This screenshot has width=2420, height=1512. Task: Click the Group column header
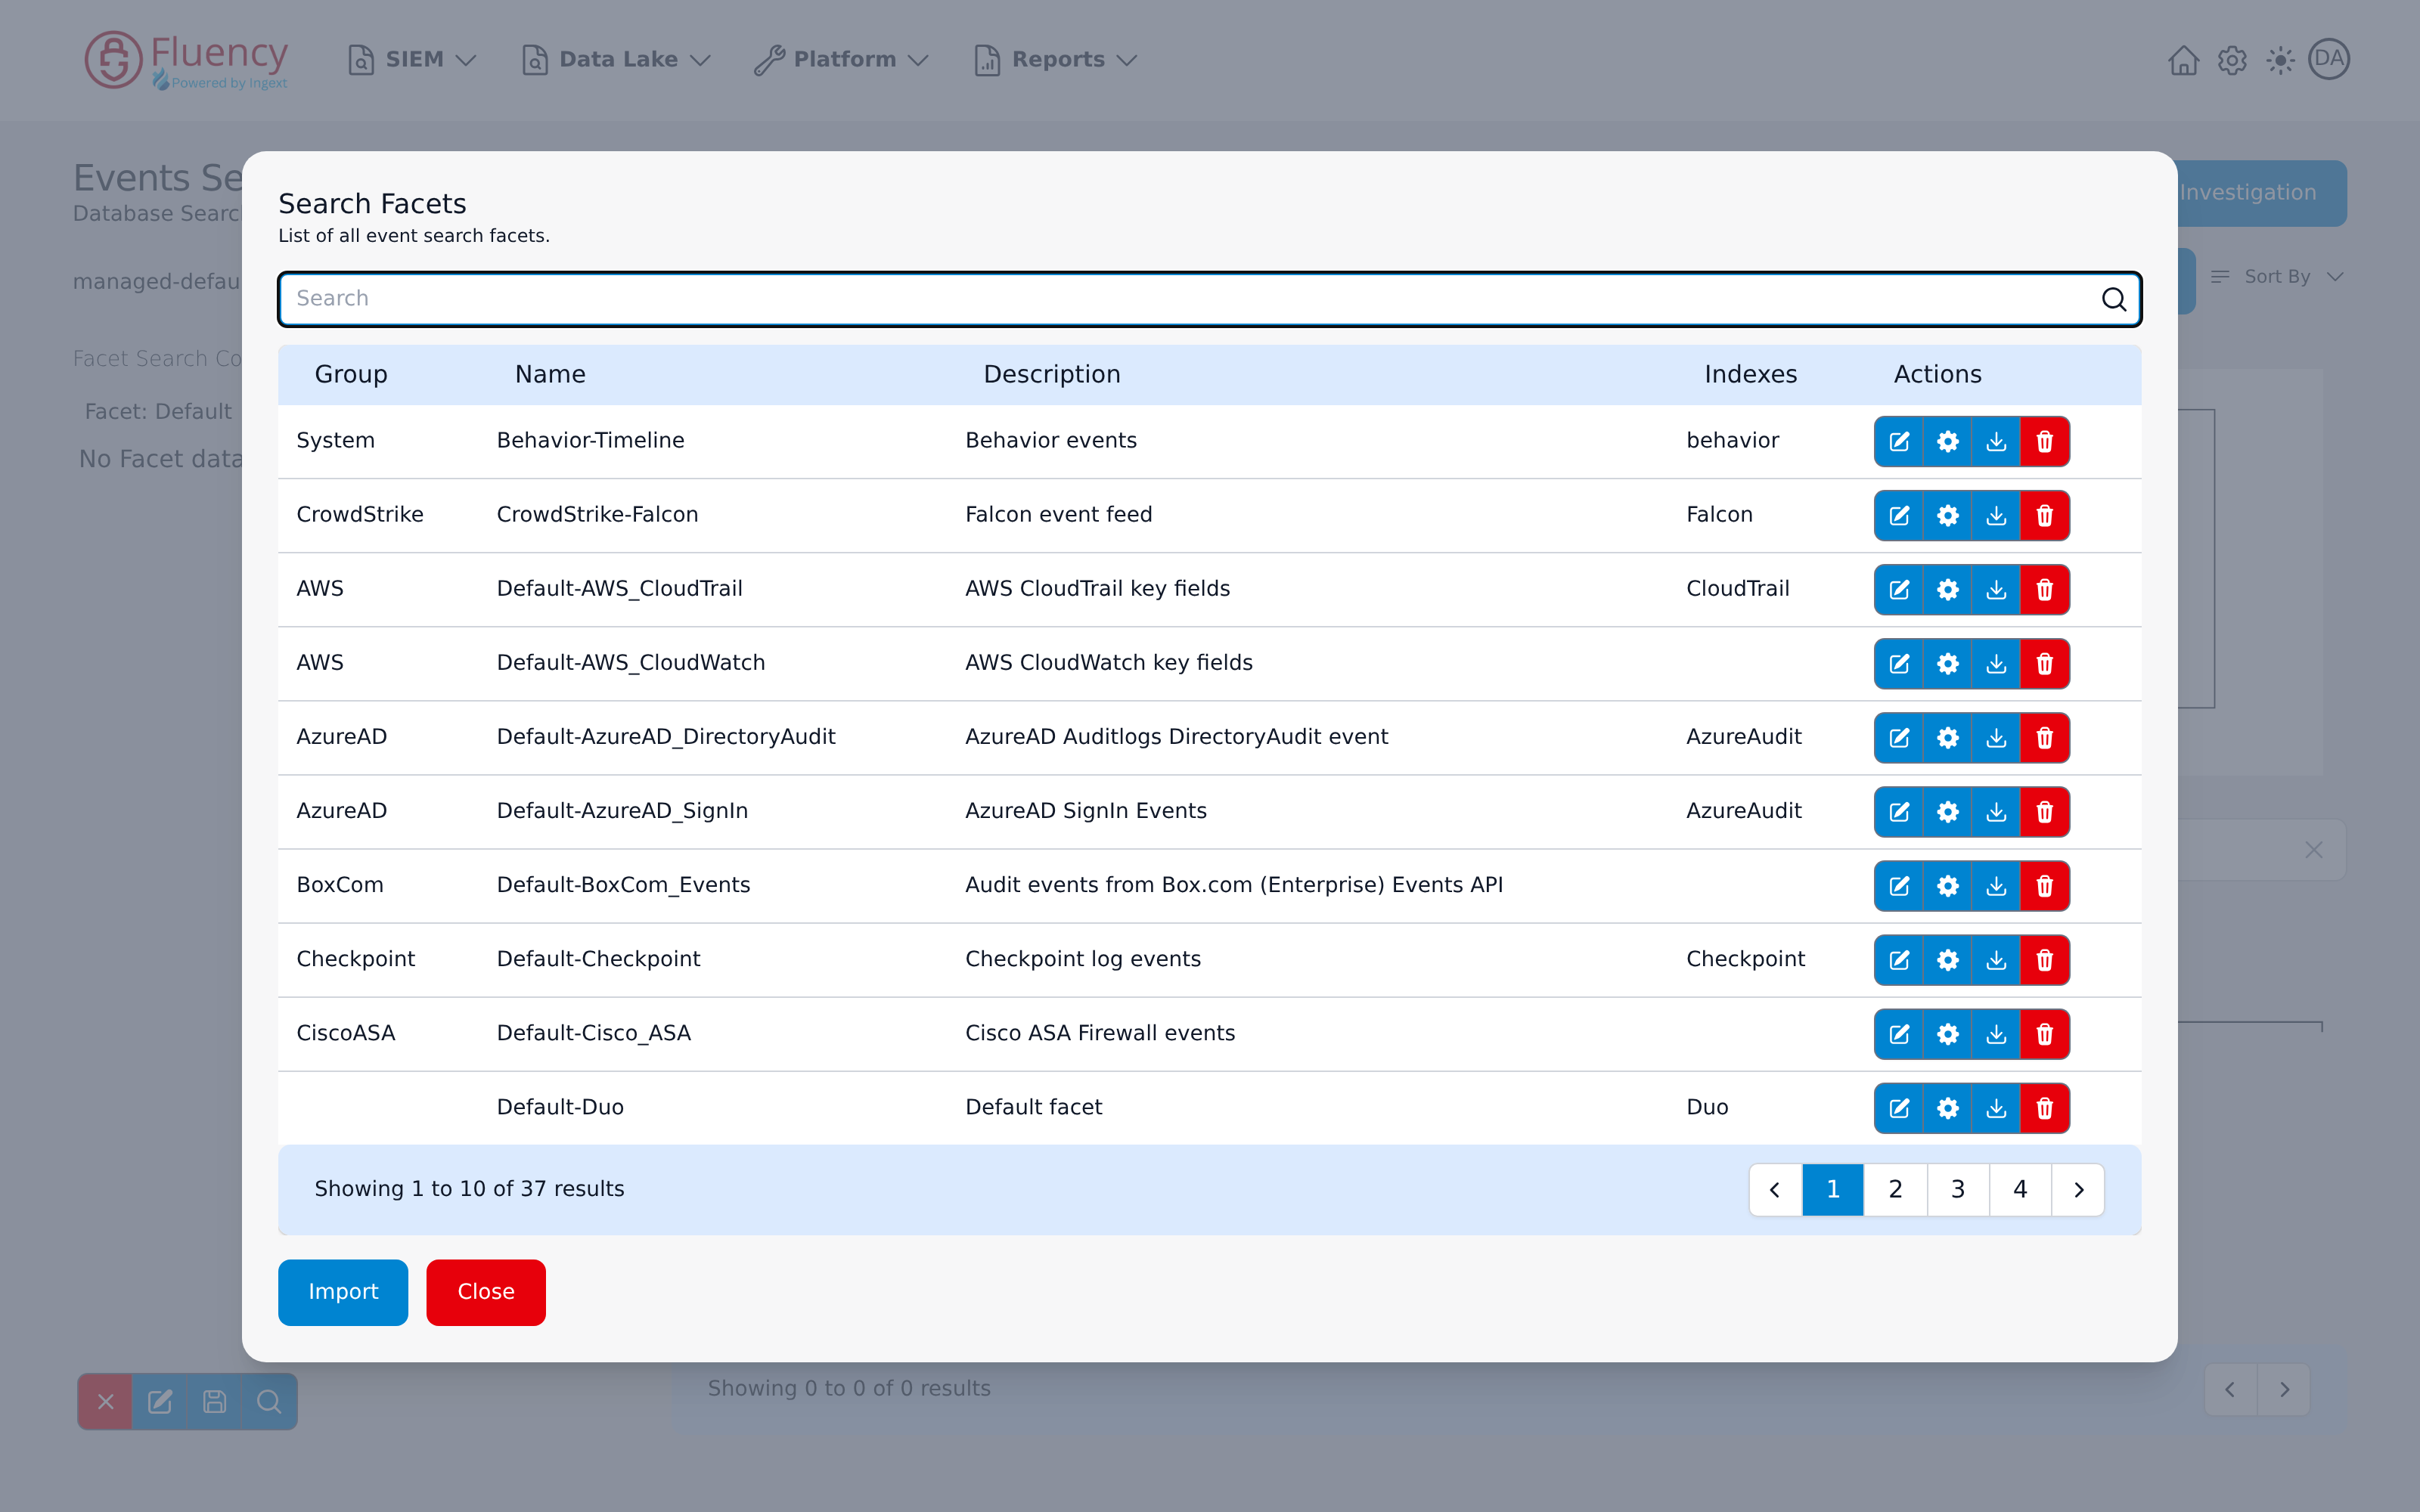pyautogui.click(x=351, y=374)
